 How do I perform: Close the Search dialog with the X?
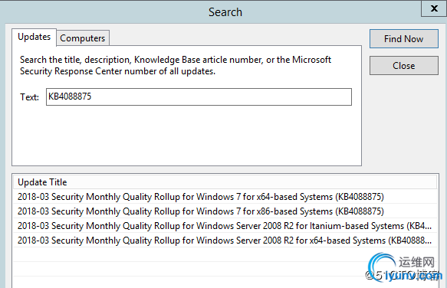(x=434, y=8)
